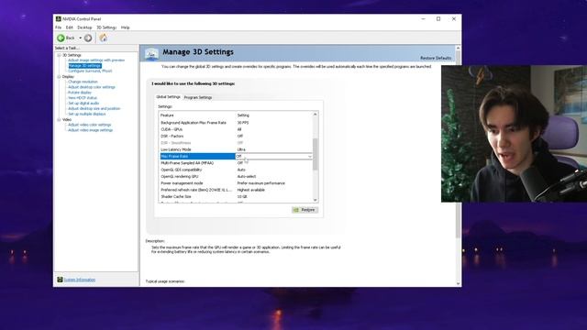
Task: Select Background Application Max Frame Rate row
Action: coord(236,122)
